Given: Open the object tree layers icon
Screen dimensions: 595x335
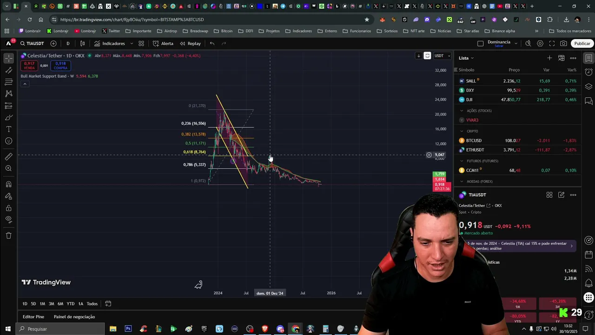Looking at the screenshot, I should pos(588,87).
